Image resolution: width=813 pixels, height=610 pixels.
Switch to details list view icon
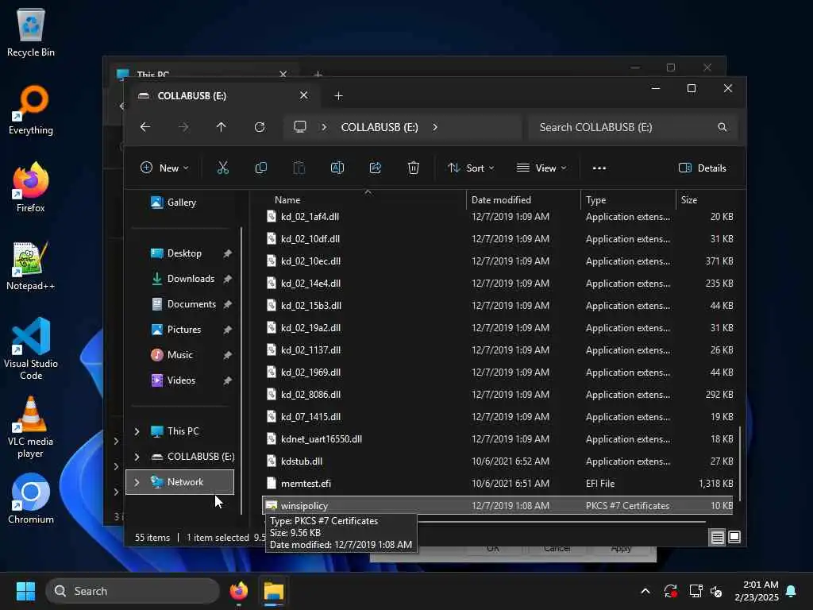pyautogui.click(x=717, y=538)
